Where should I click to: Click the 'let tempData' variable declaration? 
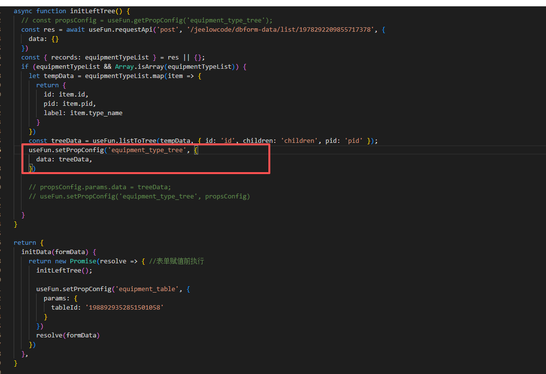click(x=55, y=76)
